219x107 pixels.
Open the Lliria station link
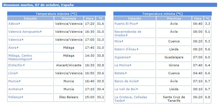[x=12, y=73]
